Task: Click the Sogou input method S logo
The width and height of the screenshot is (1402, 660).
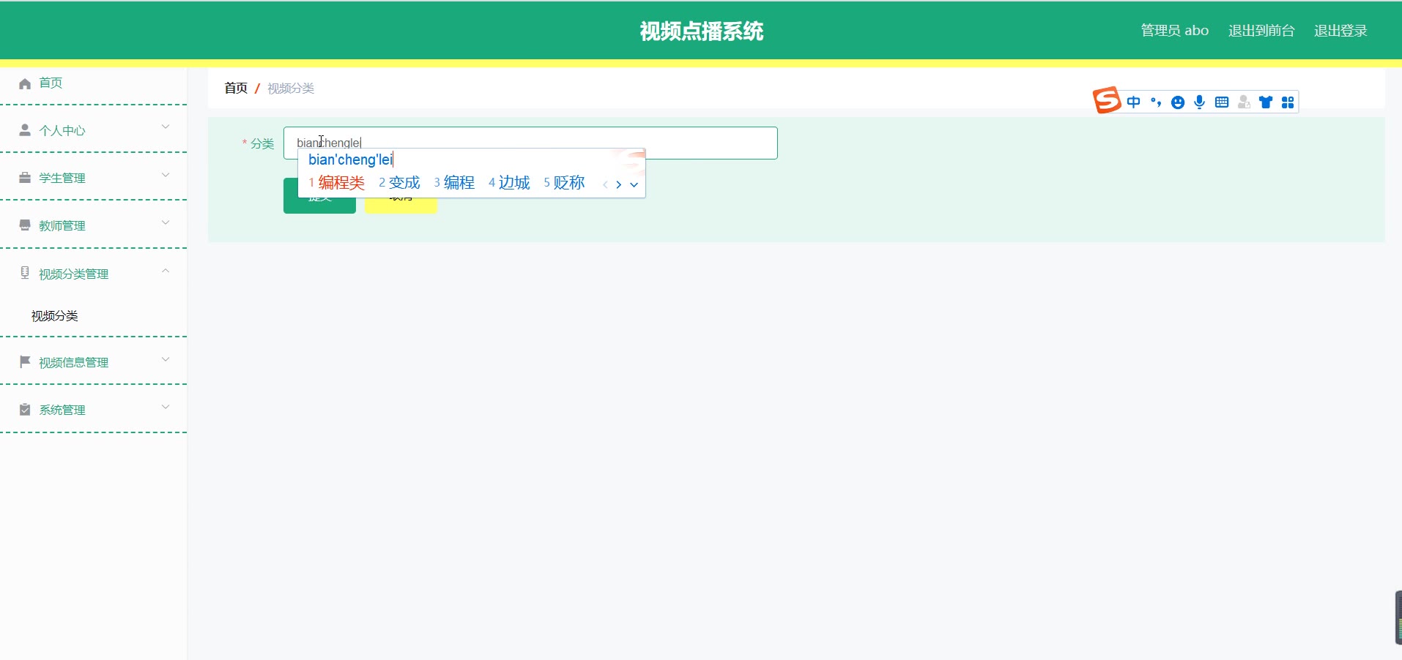Action: (1107, 100)
